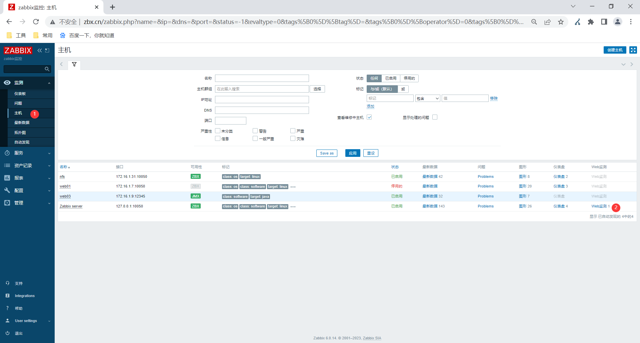The height and width of the screenshot is (343, 640).
Task: Click the sidebar search magnifier icon
Action: (x=47, y=69)
